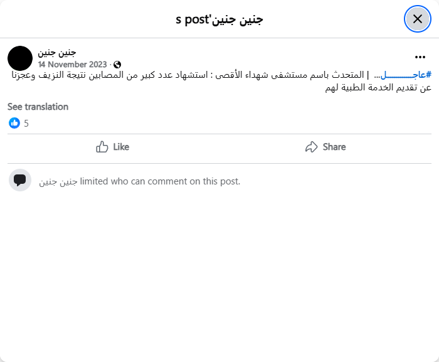Click "limited who can comment" notice text

pyautogui.click(x=160, y=181)
